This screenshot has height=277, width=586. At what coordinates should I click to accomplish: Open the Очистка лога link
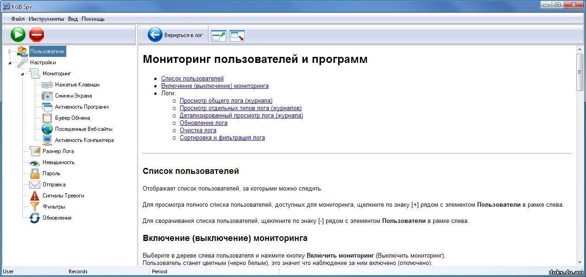[198, 130]
